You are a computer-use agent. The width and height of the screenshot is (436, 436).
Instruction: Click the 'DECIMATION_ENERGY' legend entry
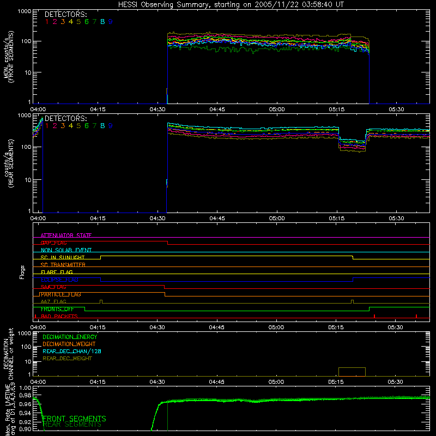[70, 337]
